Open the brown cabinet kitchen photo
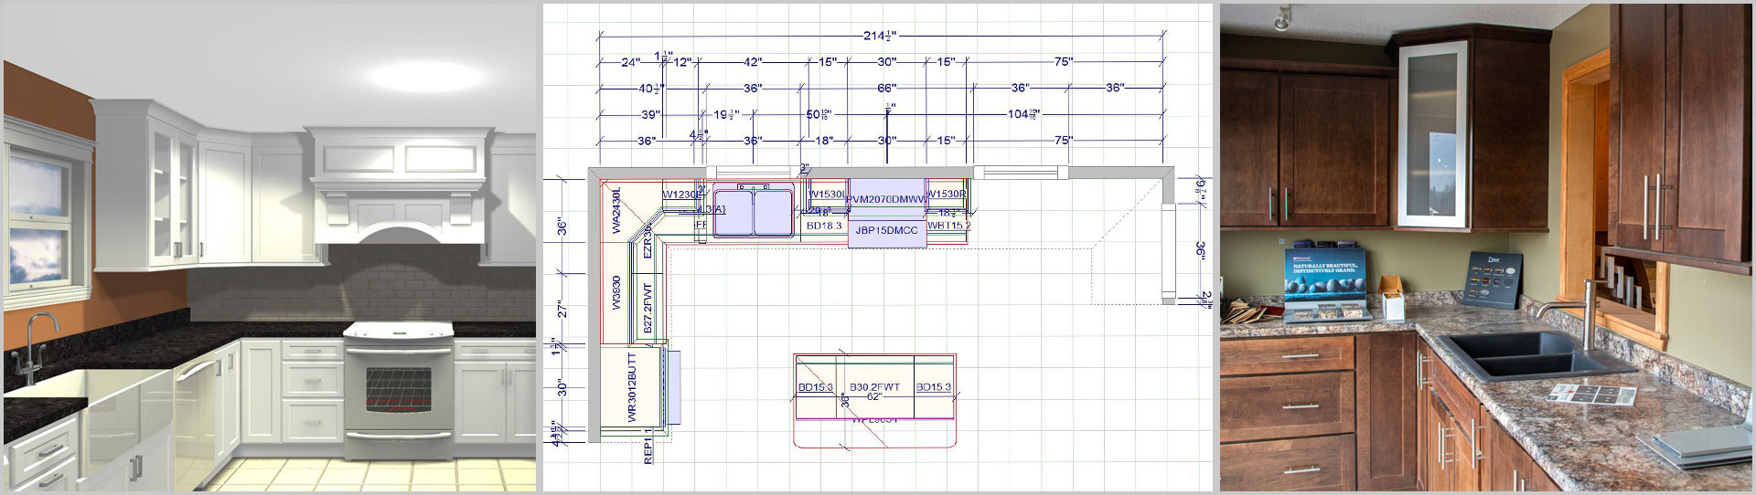This screenshot has width=1756, height=495. tap(1486, 247)
